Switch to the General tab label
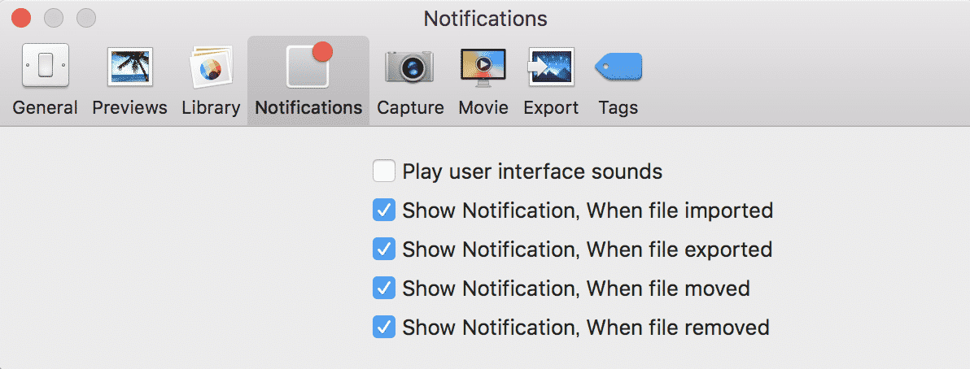Viewport: 970px width, 369px height. [x=45, y=107]
